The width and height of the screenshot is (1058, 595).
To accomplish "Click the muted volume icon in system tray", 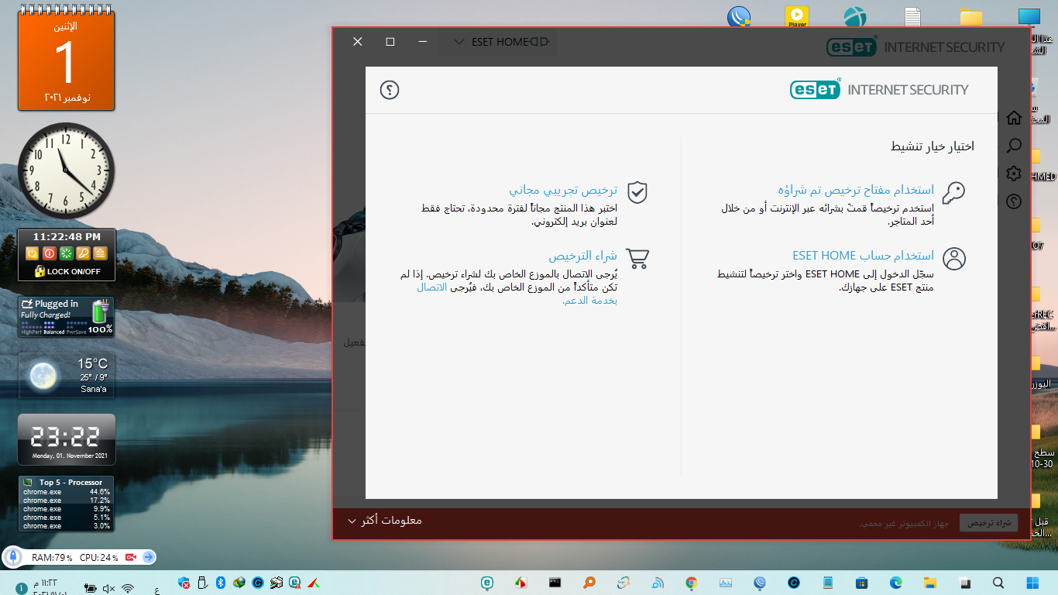I will pyautogui.click(x=109, y=589).
